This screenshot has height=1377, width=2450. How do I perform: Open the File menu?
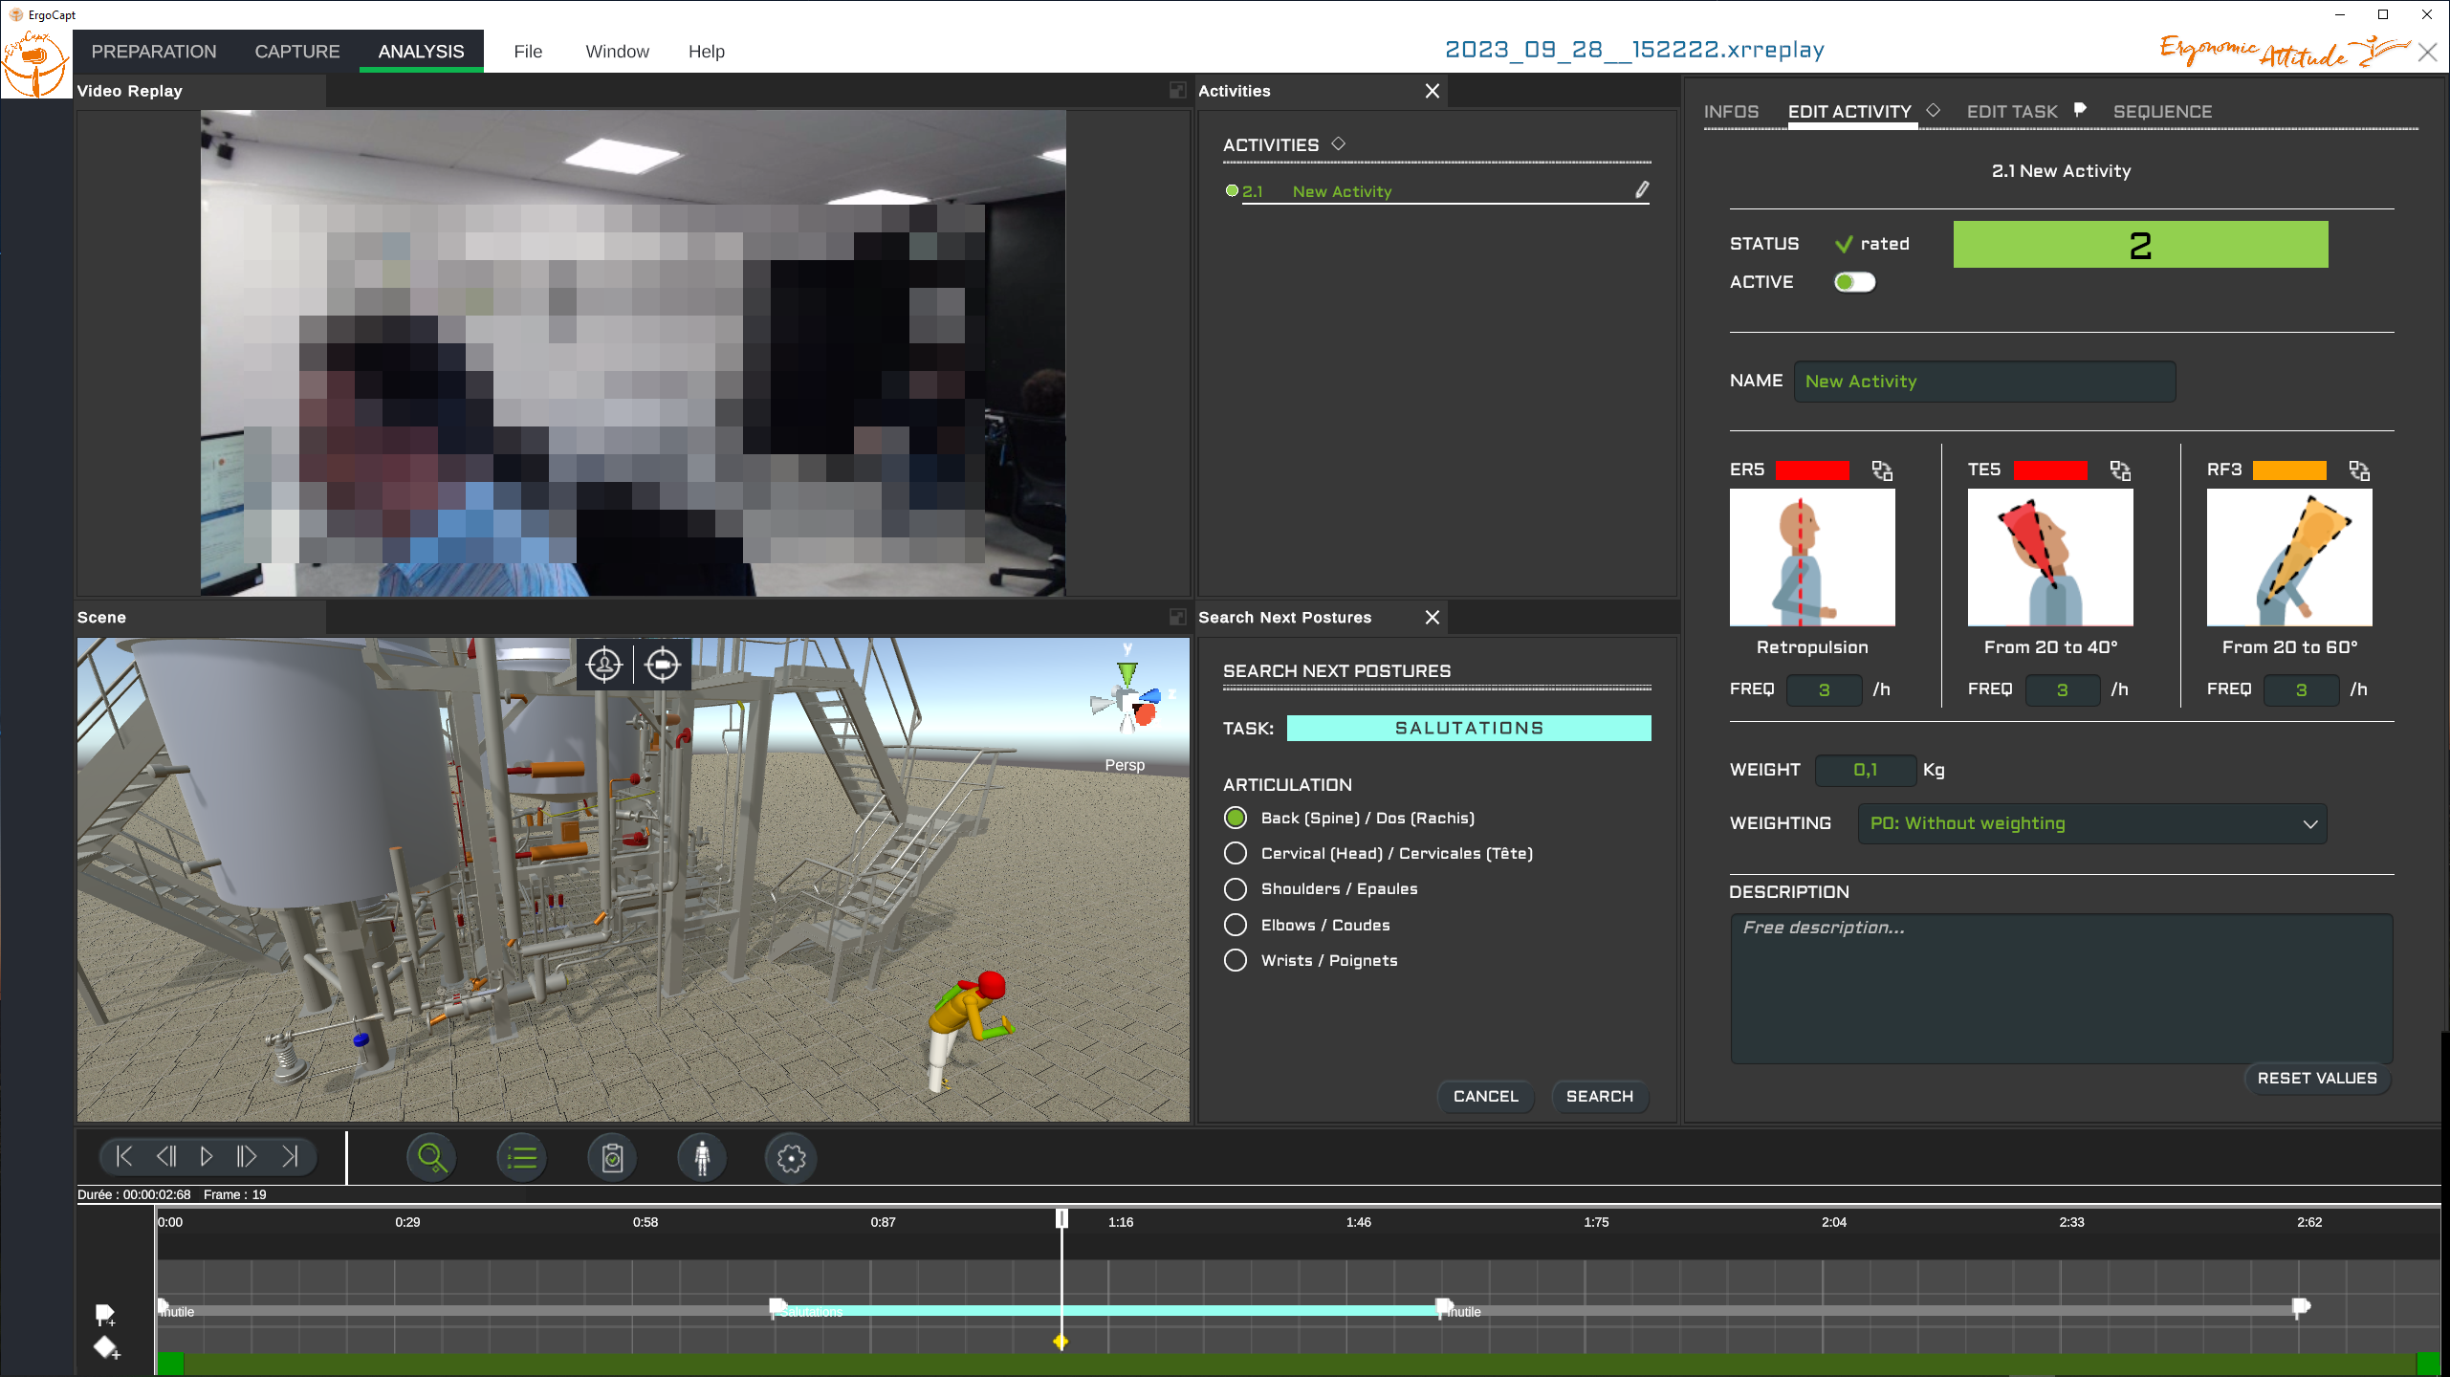click(528, 52)
